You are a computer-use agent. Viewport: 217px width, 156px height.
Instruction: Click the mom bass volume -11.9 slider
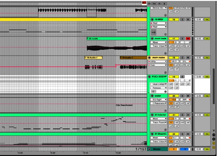click(x=174, y=42)
